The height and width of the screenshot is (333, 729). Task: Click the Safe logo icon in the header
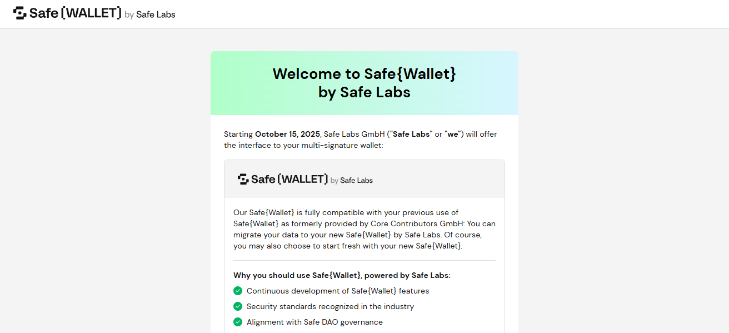coord(19,13)
